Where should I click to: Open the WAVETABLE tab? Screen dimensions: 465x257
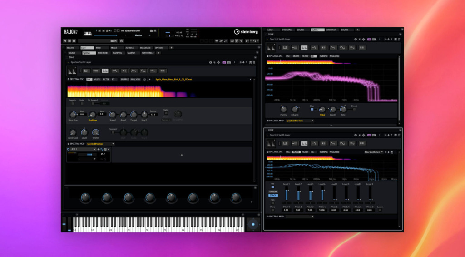pyautogui.click(x=148, y=53)
